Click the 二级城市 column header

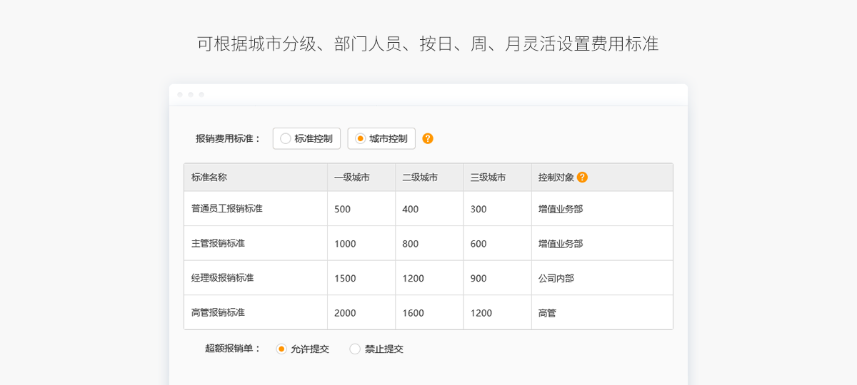point(420,178)
